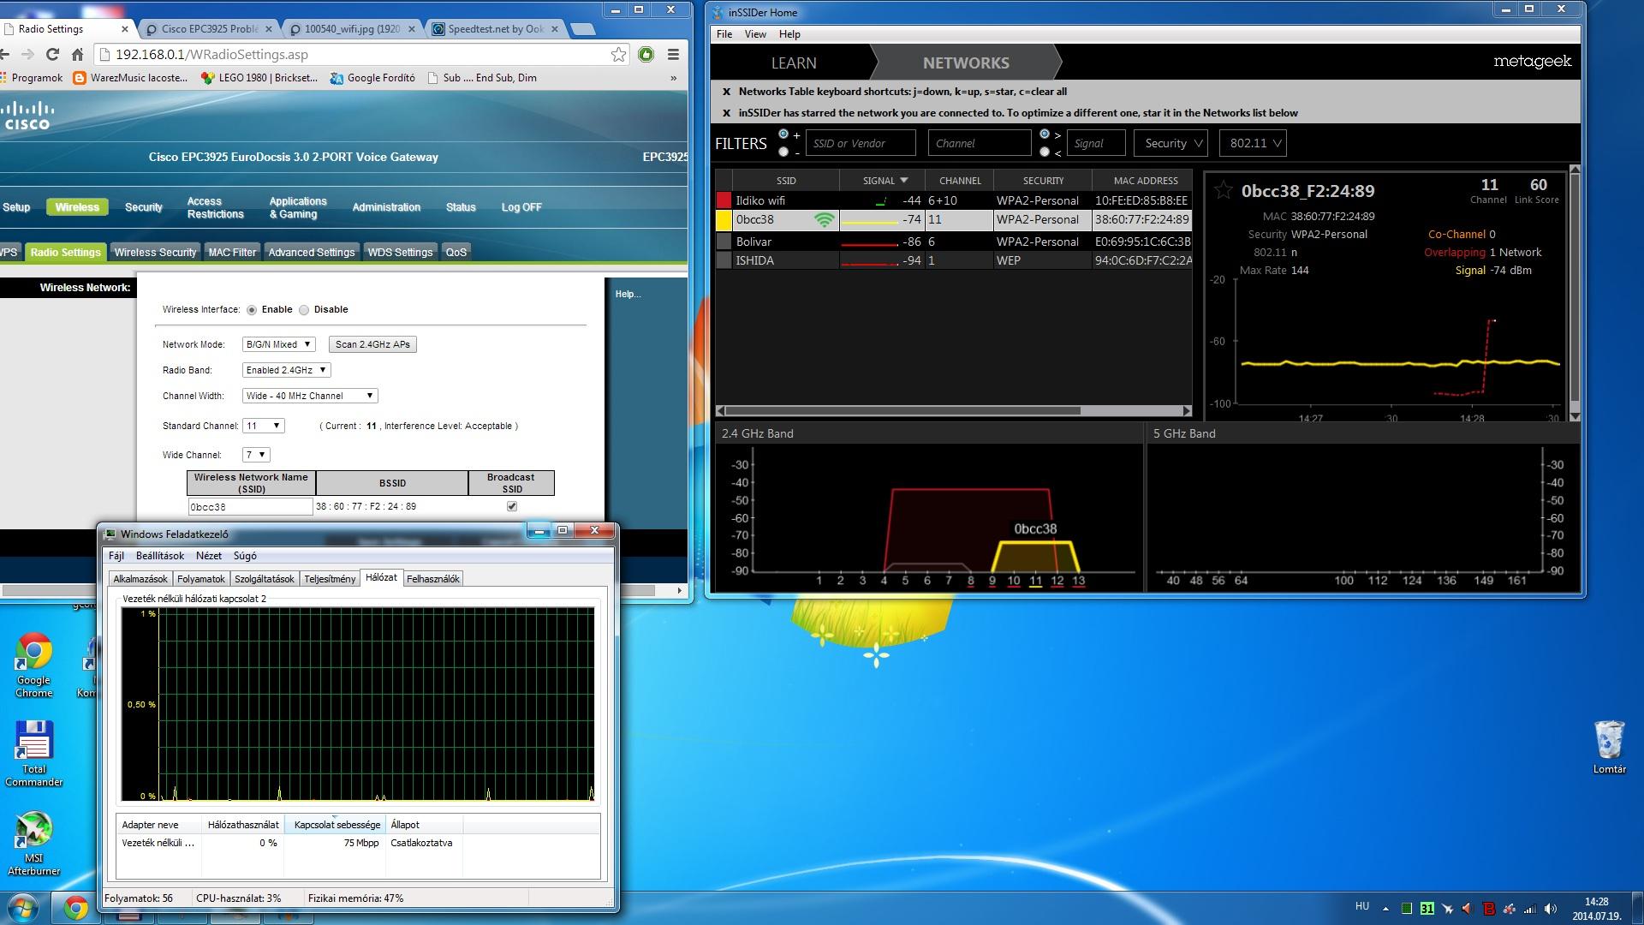
Task: Click Chrome icon in taskbar
Action: tap(75, 908)
